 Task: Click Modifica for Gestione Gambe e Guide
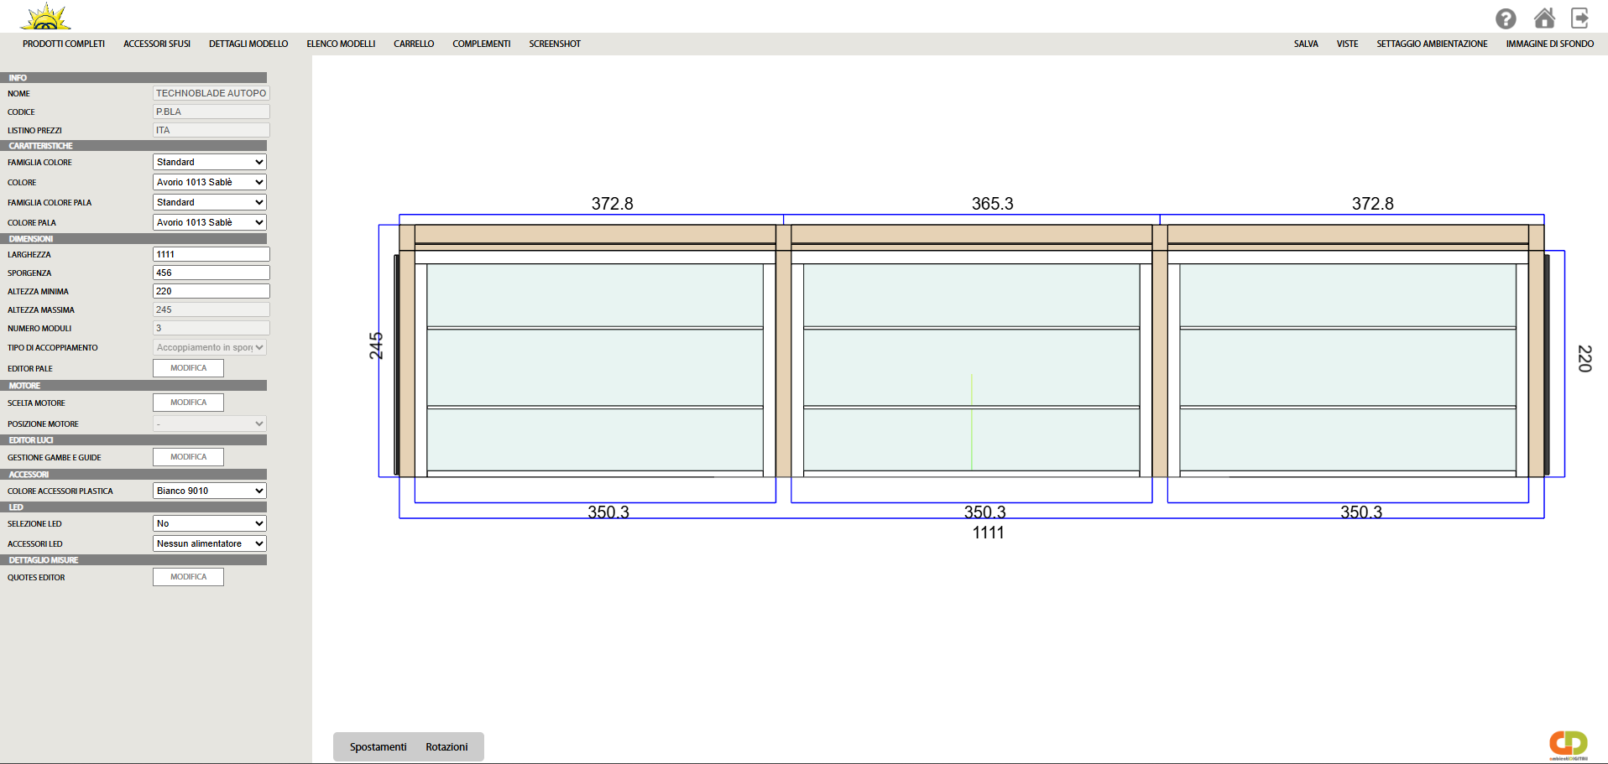coord(188,457)
